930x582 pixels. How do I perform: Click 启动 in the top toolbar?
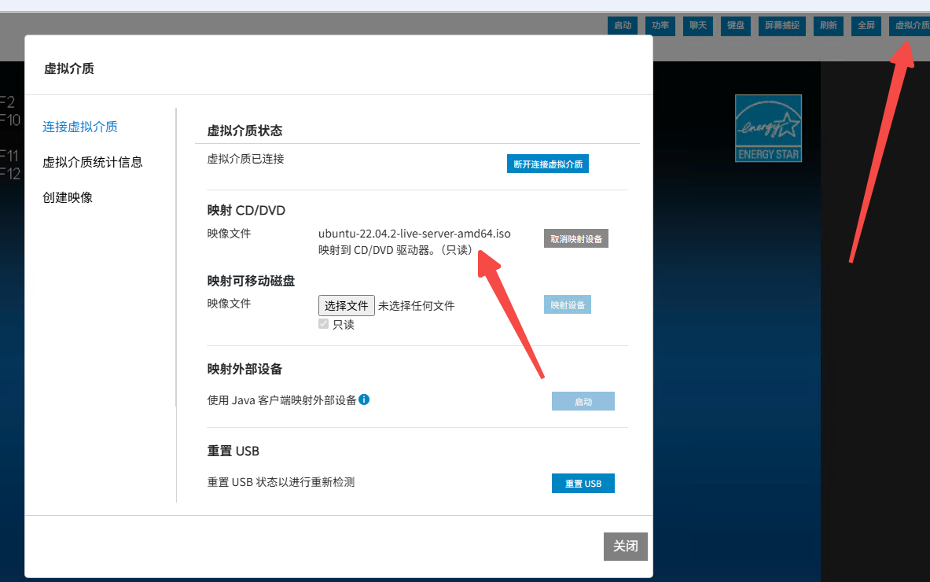point(623,25)
